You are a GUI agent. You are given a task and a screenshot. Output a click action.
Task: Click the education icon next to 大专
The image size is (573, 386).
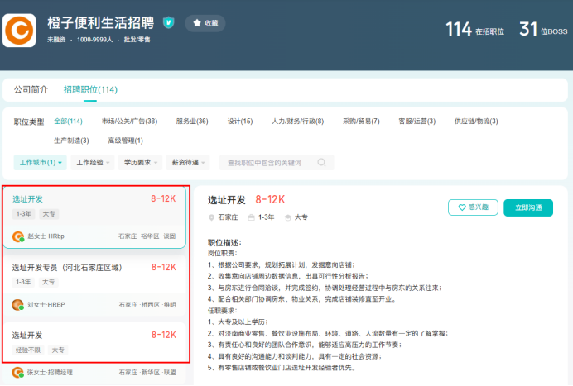(x=288, y=217)
